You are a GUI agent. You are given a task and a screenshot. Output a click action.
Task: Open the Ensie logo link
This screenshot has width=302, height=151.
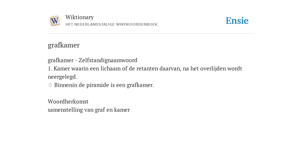[x=237, y=21]
